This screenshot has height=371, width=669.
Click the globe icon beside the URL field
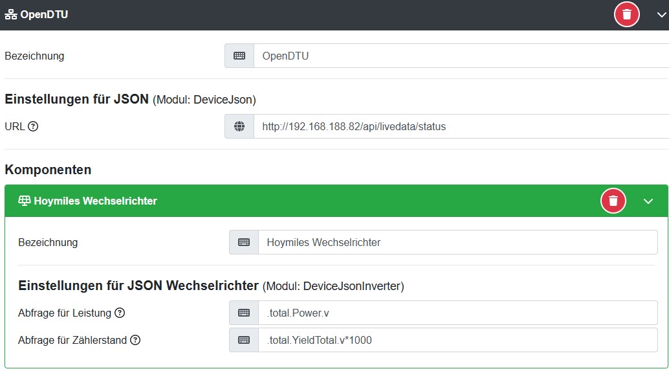(x=239, y=126)
